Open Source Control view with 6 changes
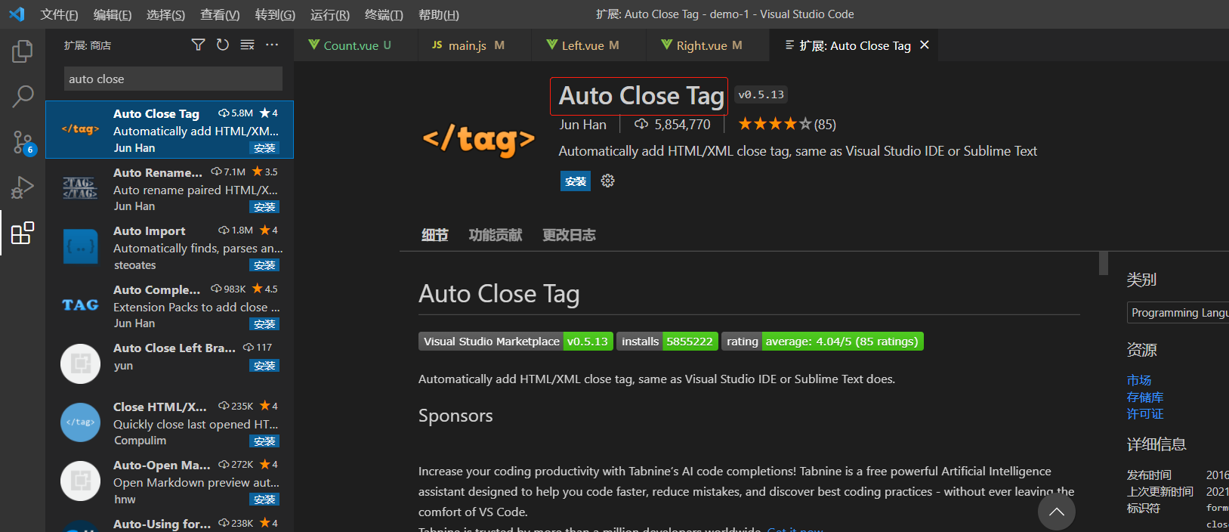 (23, 141)
